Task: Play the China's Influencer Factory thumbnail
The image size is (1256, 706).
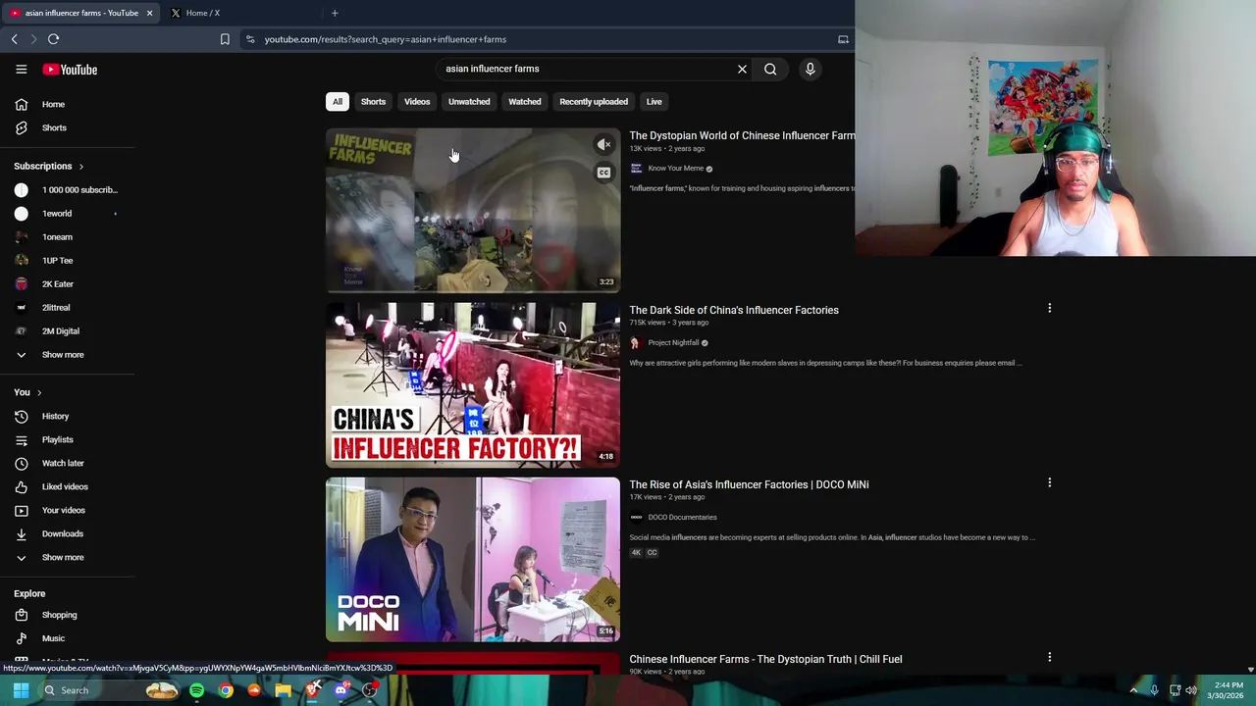Action: 473,384
